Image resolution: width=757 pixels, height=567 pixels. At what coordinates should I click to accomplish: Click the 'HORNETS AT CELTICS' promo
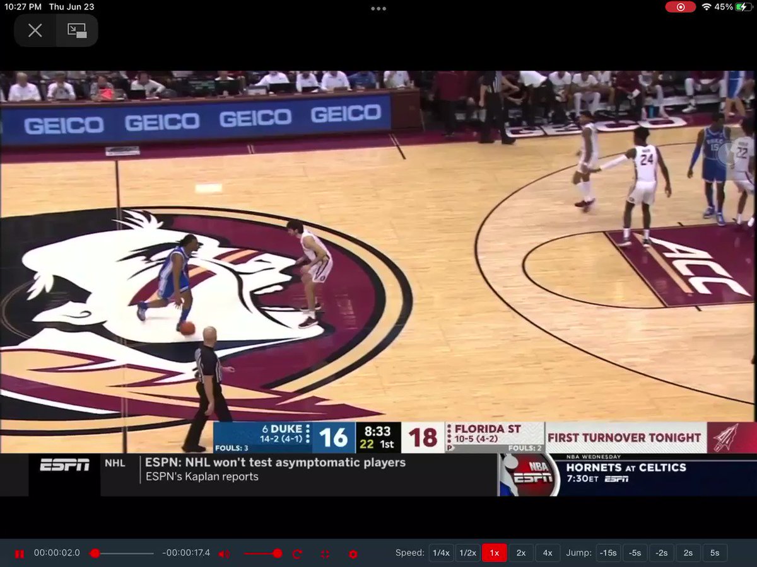click(626, 467)
